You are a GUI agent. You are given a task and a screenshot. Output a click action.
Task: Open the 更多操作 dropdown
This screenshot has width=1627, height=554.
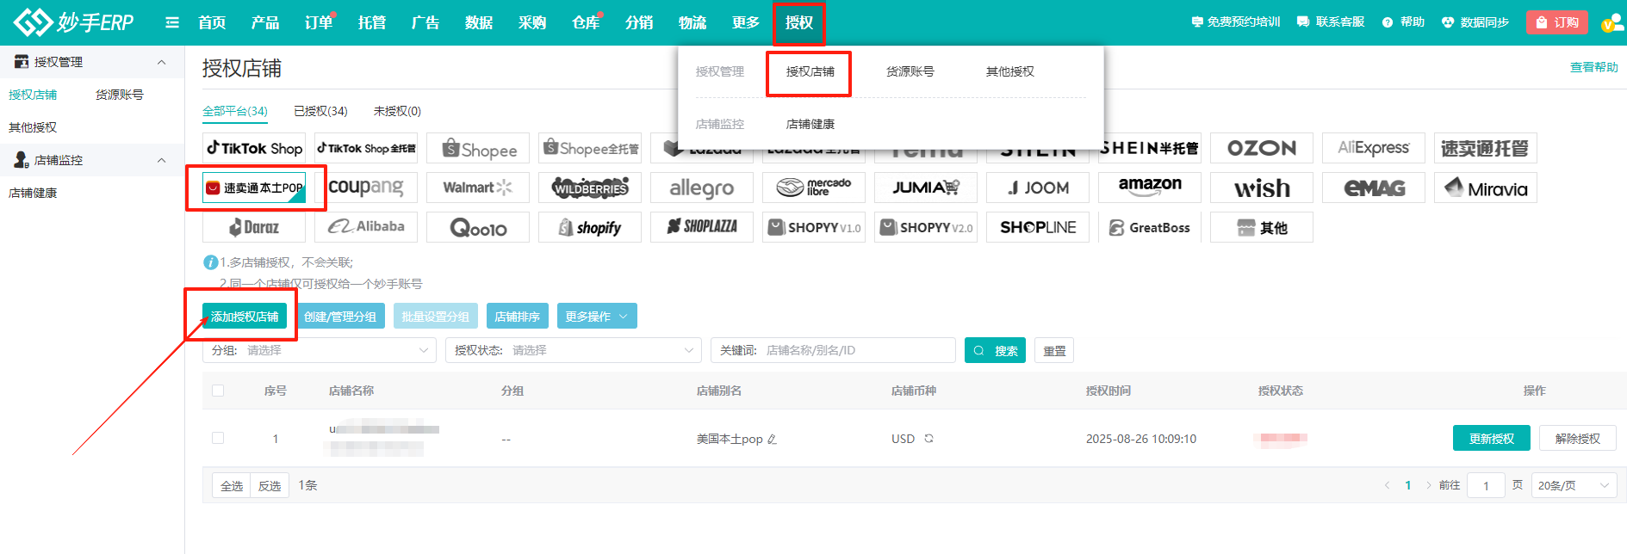point(597,317)
